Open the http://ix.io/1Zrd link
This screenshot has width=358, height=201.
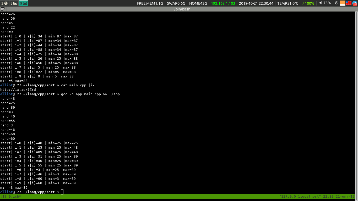pyautogui.click(x=18, y=90)
